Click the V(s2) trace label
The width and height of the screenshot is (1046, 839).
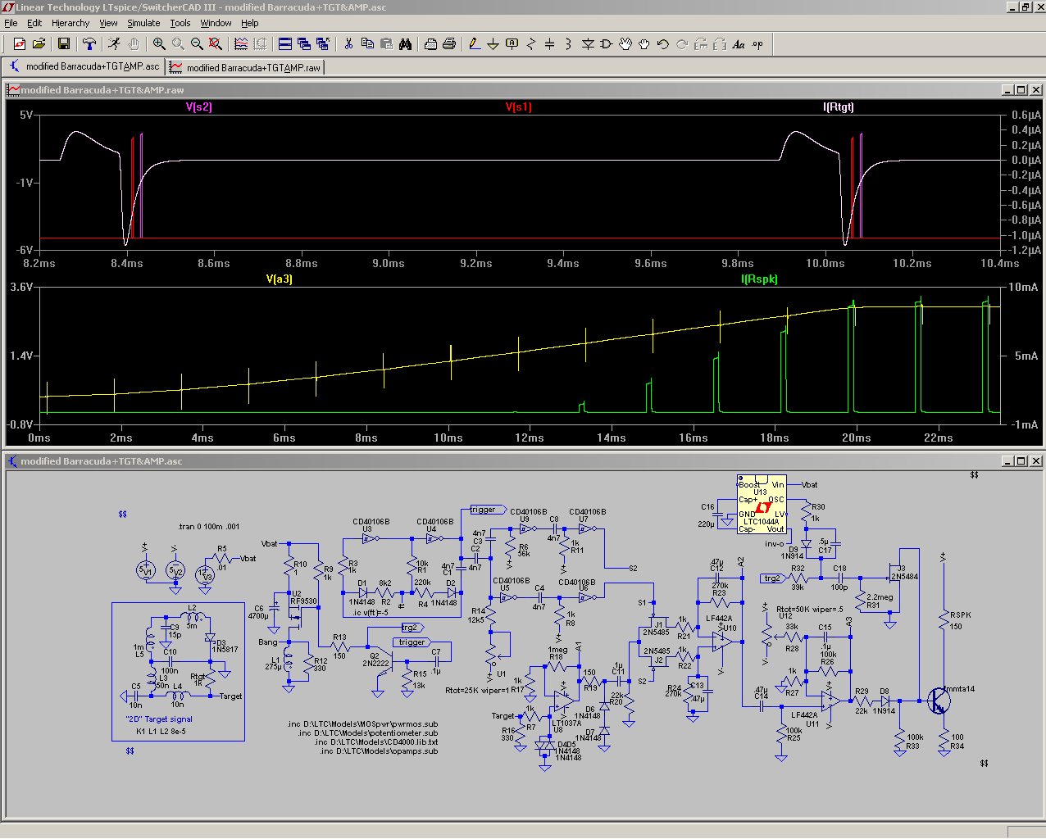click(x=199, y=107)
